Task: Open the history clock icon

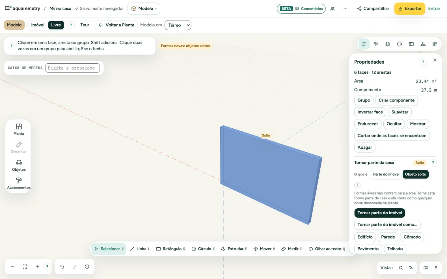Action: [87, 267]
